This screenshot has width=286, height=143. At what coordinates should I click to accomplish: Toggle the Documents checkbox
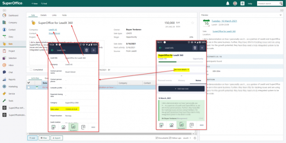coord(157,138)
